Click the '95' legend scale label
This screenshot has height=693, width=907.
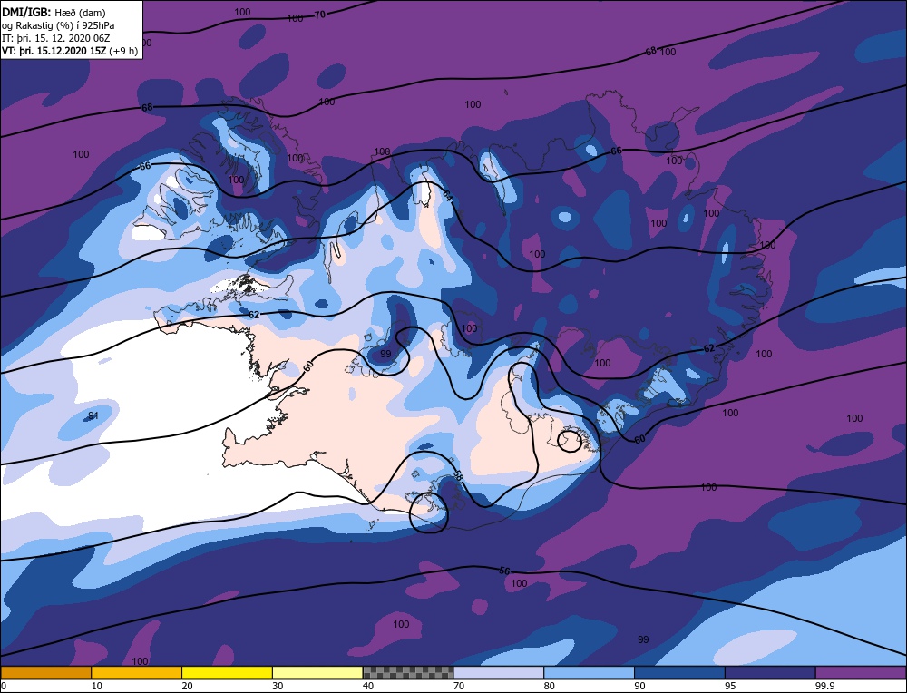click(x=730, y=686)
